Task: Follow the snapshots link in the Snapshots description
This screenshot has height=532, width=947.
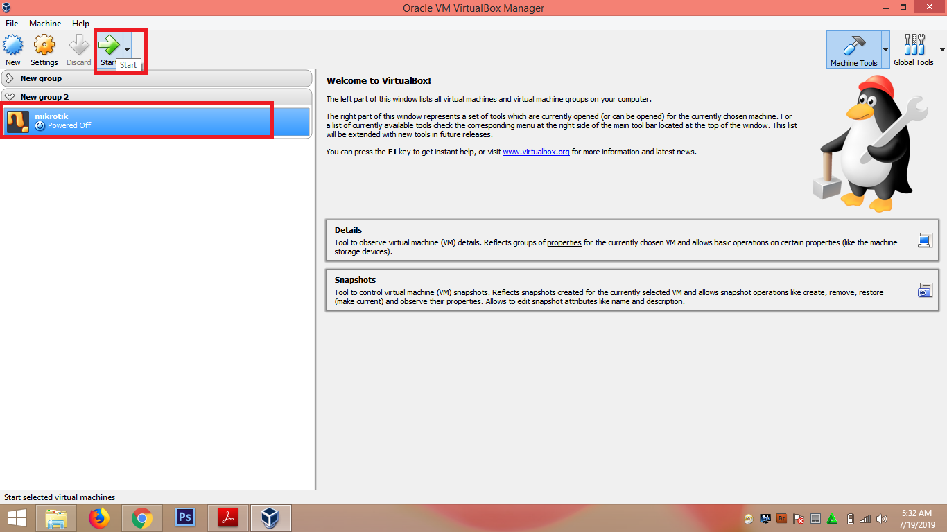Action: coord(539,292)
